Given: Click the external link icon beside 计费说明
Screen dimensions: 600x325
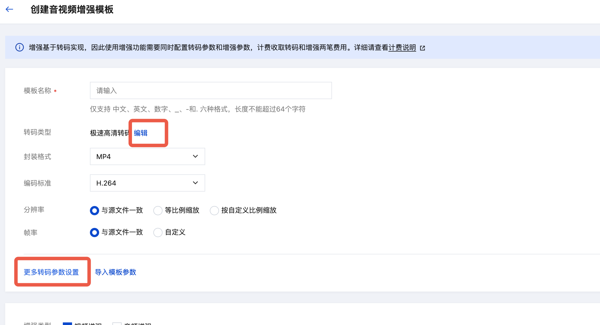Looking at the screenshot, I should [x=422, y=48].
